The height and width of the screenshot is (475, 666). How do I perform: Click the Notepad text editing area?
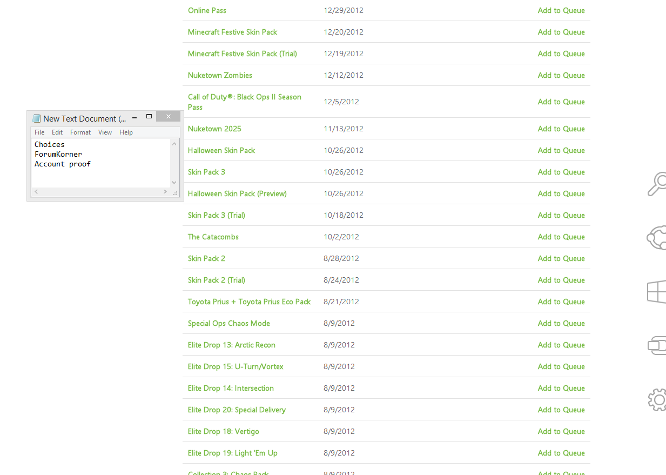[x=100, y=163]
